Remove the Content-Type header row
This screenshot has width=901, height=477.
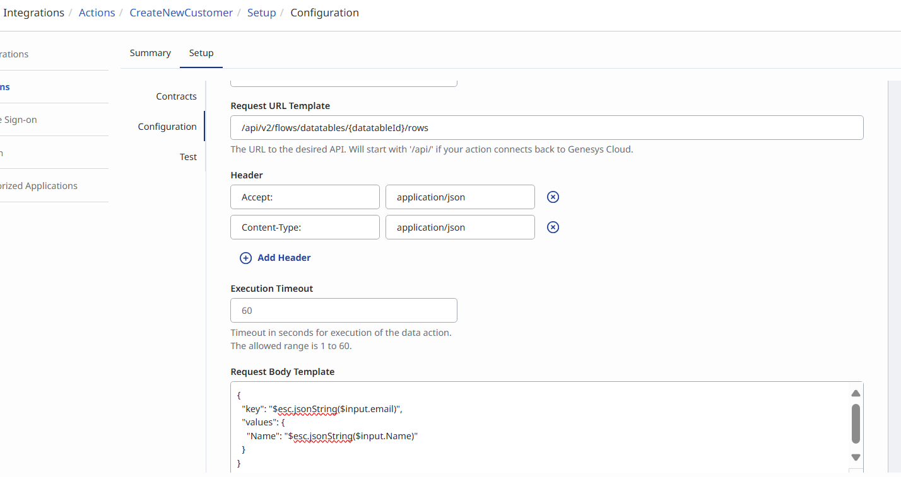tap(553, 227)
